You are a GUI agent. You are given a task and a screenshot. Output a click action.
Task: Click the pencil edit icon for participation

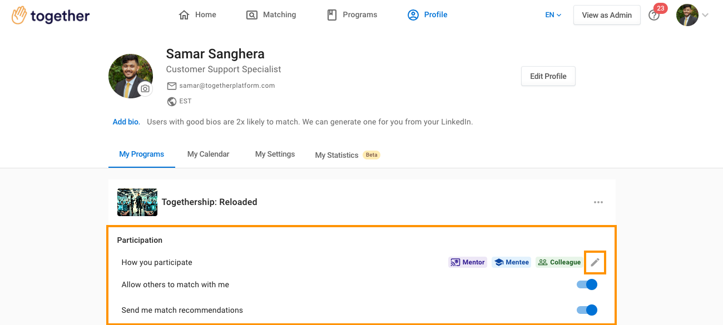tap(595, 262)
